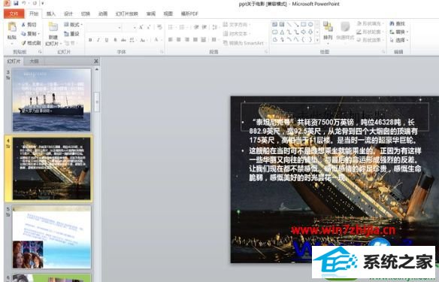Click the Save icon in quick access toolbar
This screenshot has height=282, width=439.
[x=16, y=3]
